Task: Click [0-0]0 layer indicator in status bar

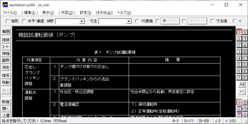Action: (x=205, y=121)
